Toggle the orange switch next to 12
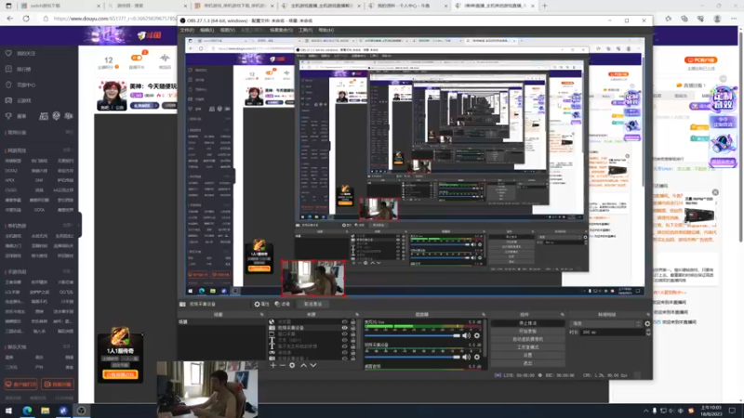The width and height of the screenshot is (744, 418). [x=137, y=58]
